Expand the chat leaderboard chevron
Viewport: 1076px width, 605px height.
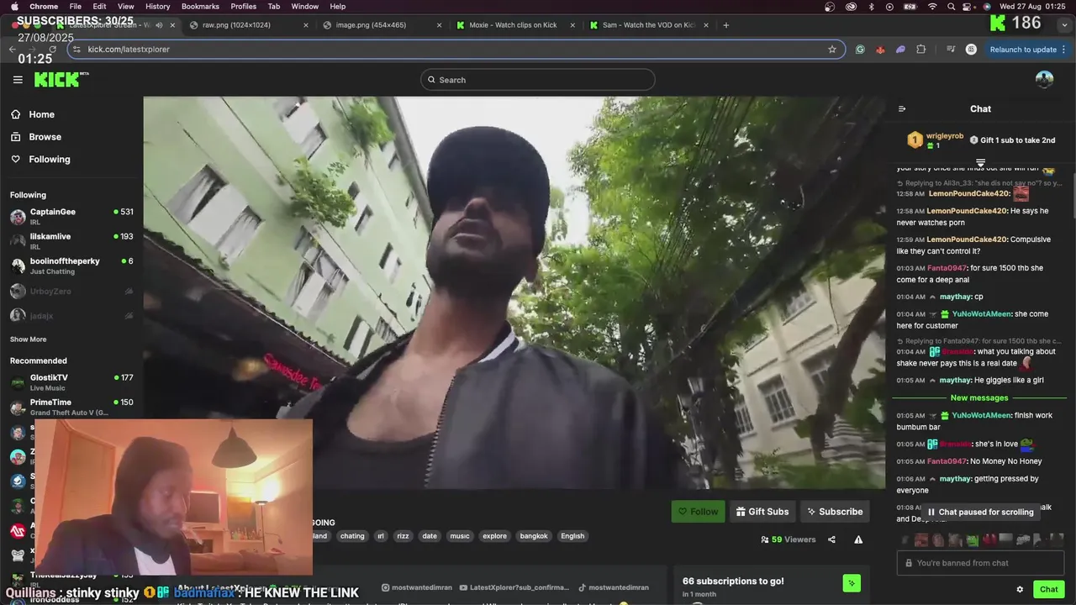980,162
